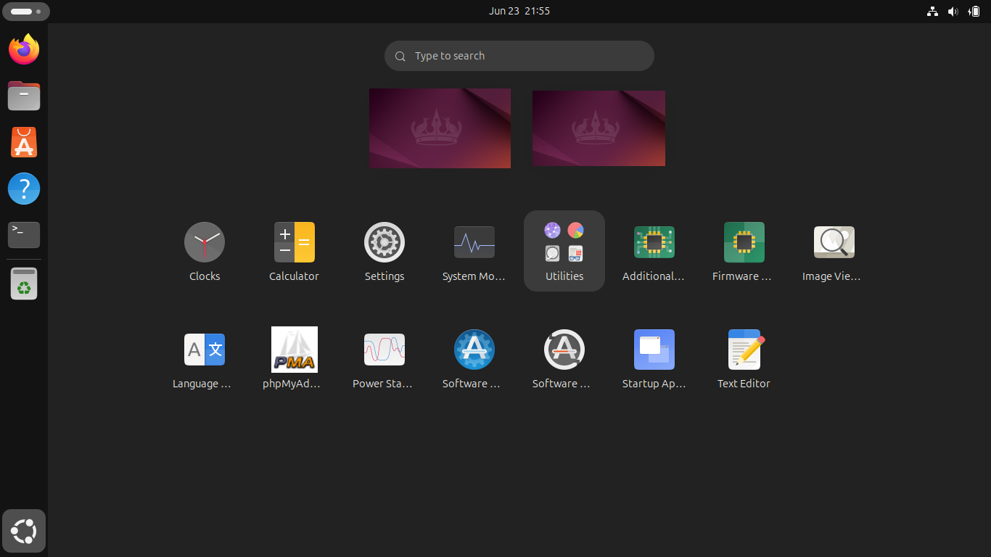Launch the Text Editor app
This screenshot has width=991, height=557.
(744, 358)
